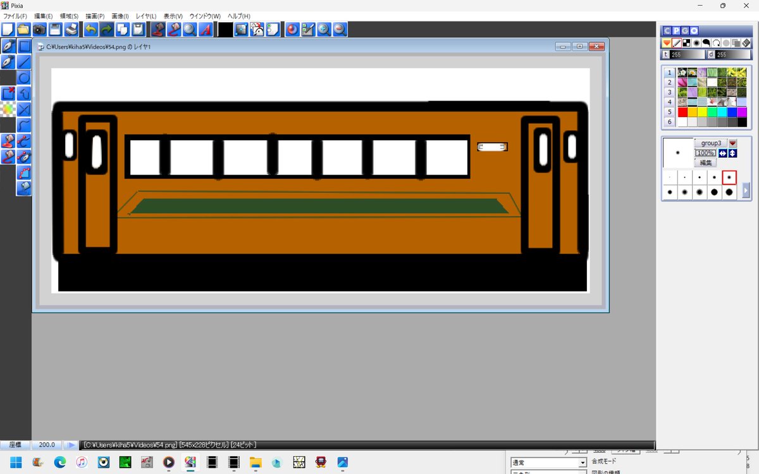The image size is (759, 474).
Task: Open the 描画(P) menu
Action: pos(95,16)
